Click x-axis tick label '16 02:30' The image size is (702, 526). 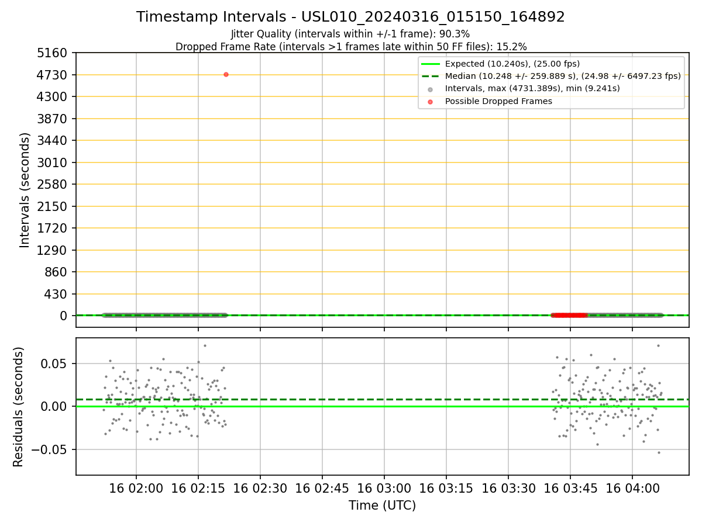pos(260,489)
